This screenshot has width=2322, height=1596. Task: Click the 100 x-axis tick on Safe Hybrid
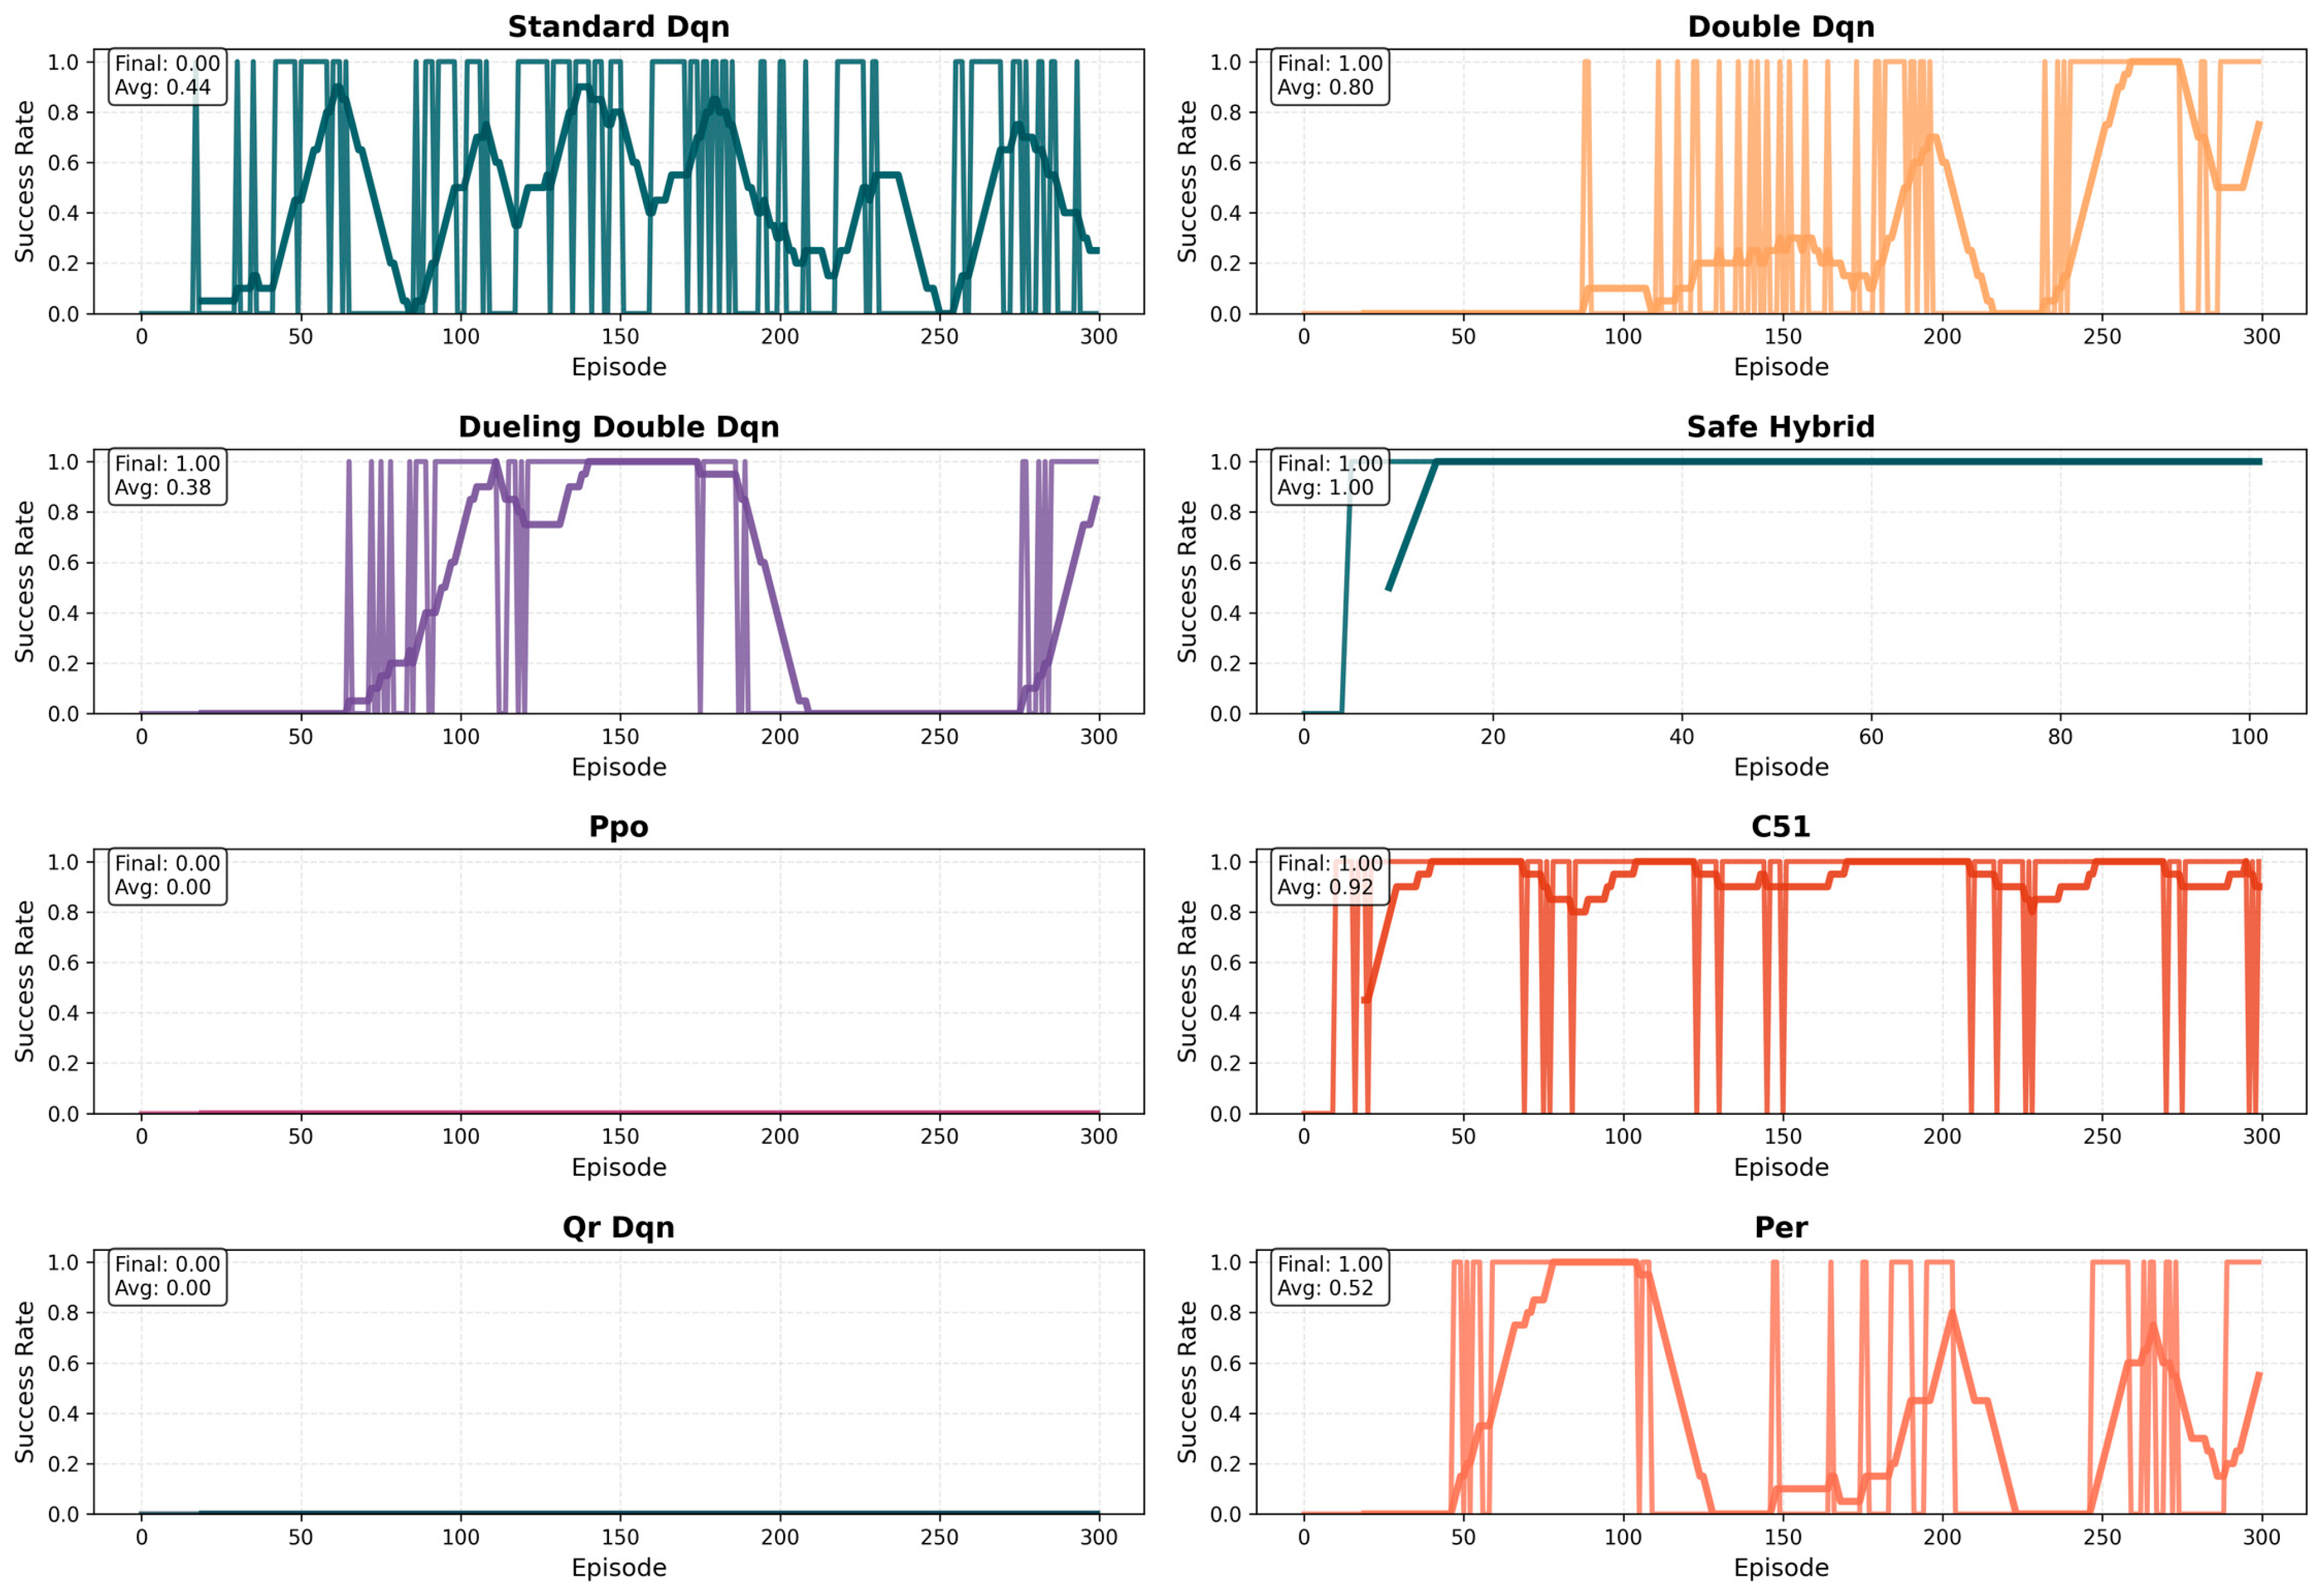[2249, 737]
